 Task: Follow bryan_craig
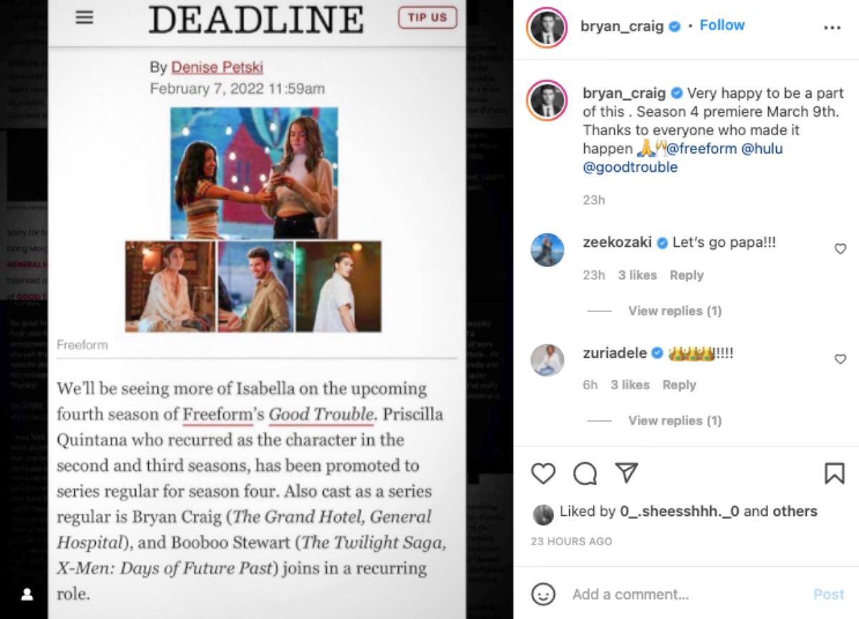pyautogui.click(x=722, y=25)
